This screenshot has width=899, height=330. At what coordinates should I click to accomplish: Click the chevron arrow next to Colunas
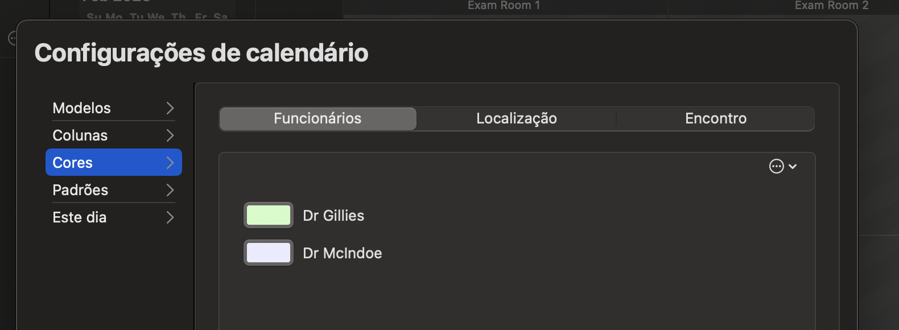tap(170, 135)
